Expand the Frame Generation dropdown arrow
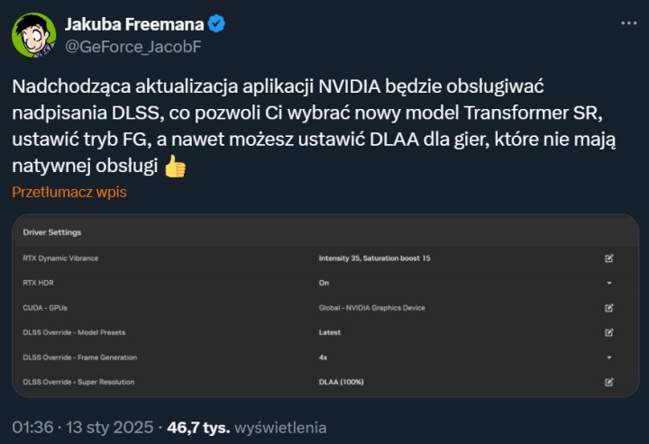 click(609, 358)
